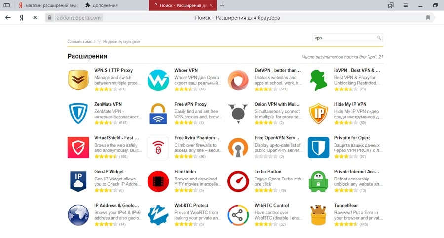
Task: Open the bookmarks collection icon
Action: pos(391,5)
